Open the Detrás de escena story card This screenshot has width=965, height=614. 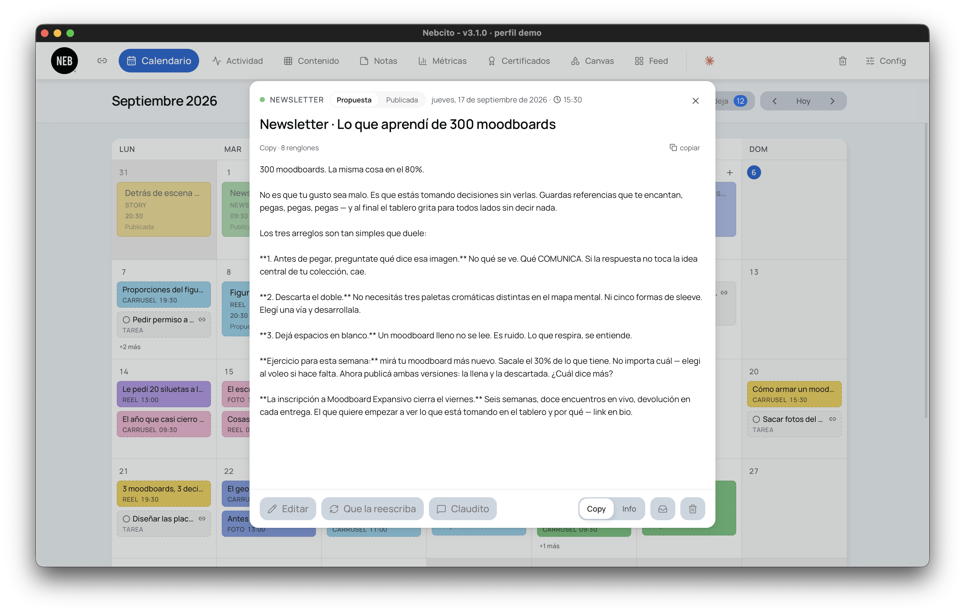163,209
